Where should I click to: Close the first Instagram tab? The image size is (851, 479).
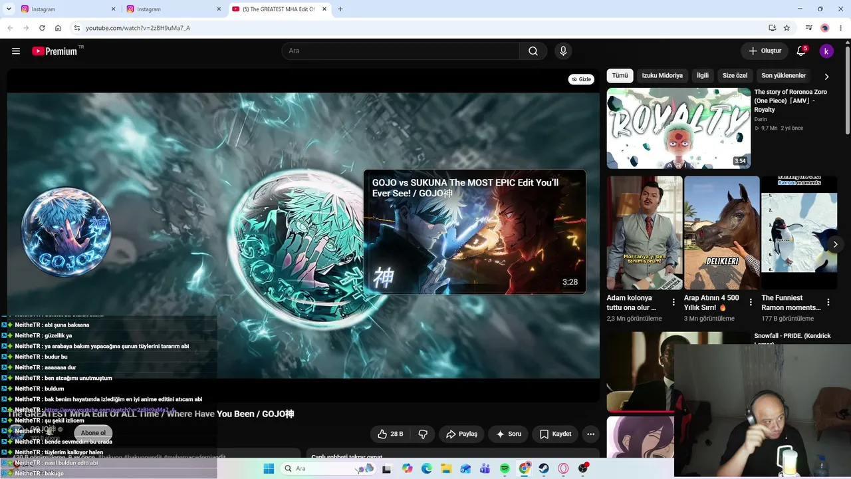click(x=114, y=9)
